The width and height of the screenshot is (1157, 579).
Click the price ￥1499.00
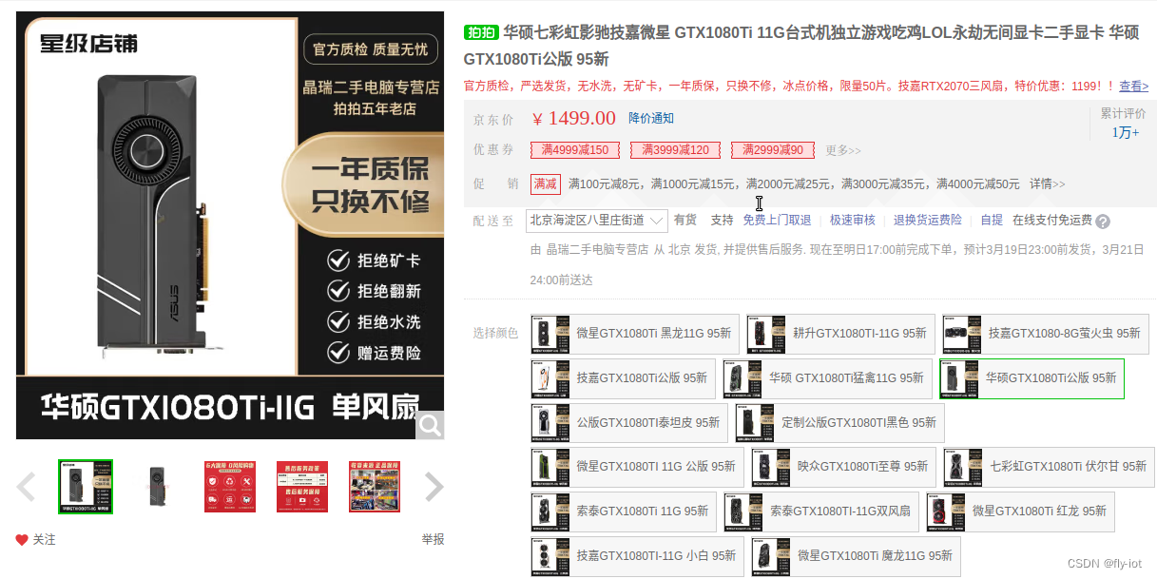click(573, 118)
